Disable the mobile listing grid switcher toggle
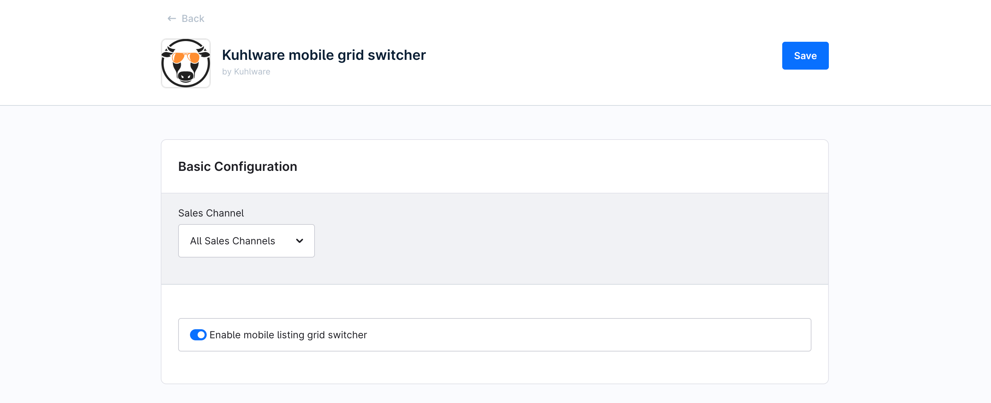 (x=198, y=334)
